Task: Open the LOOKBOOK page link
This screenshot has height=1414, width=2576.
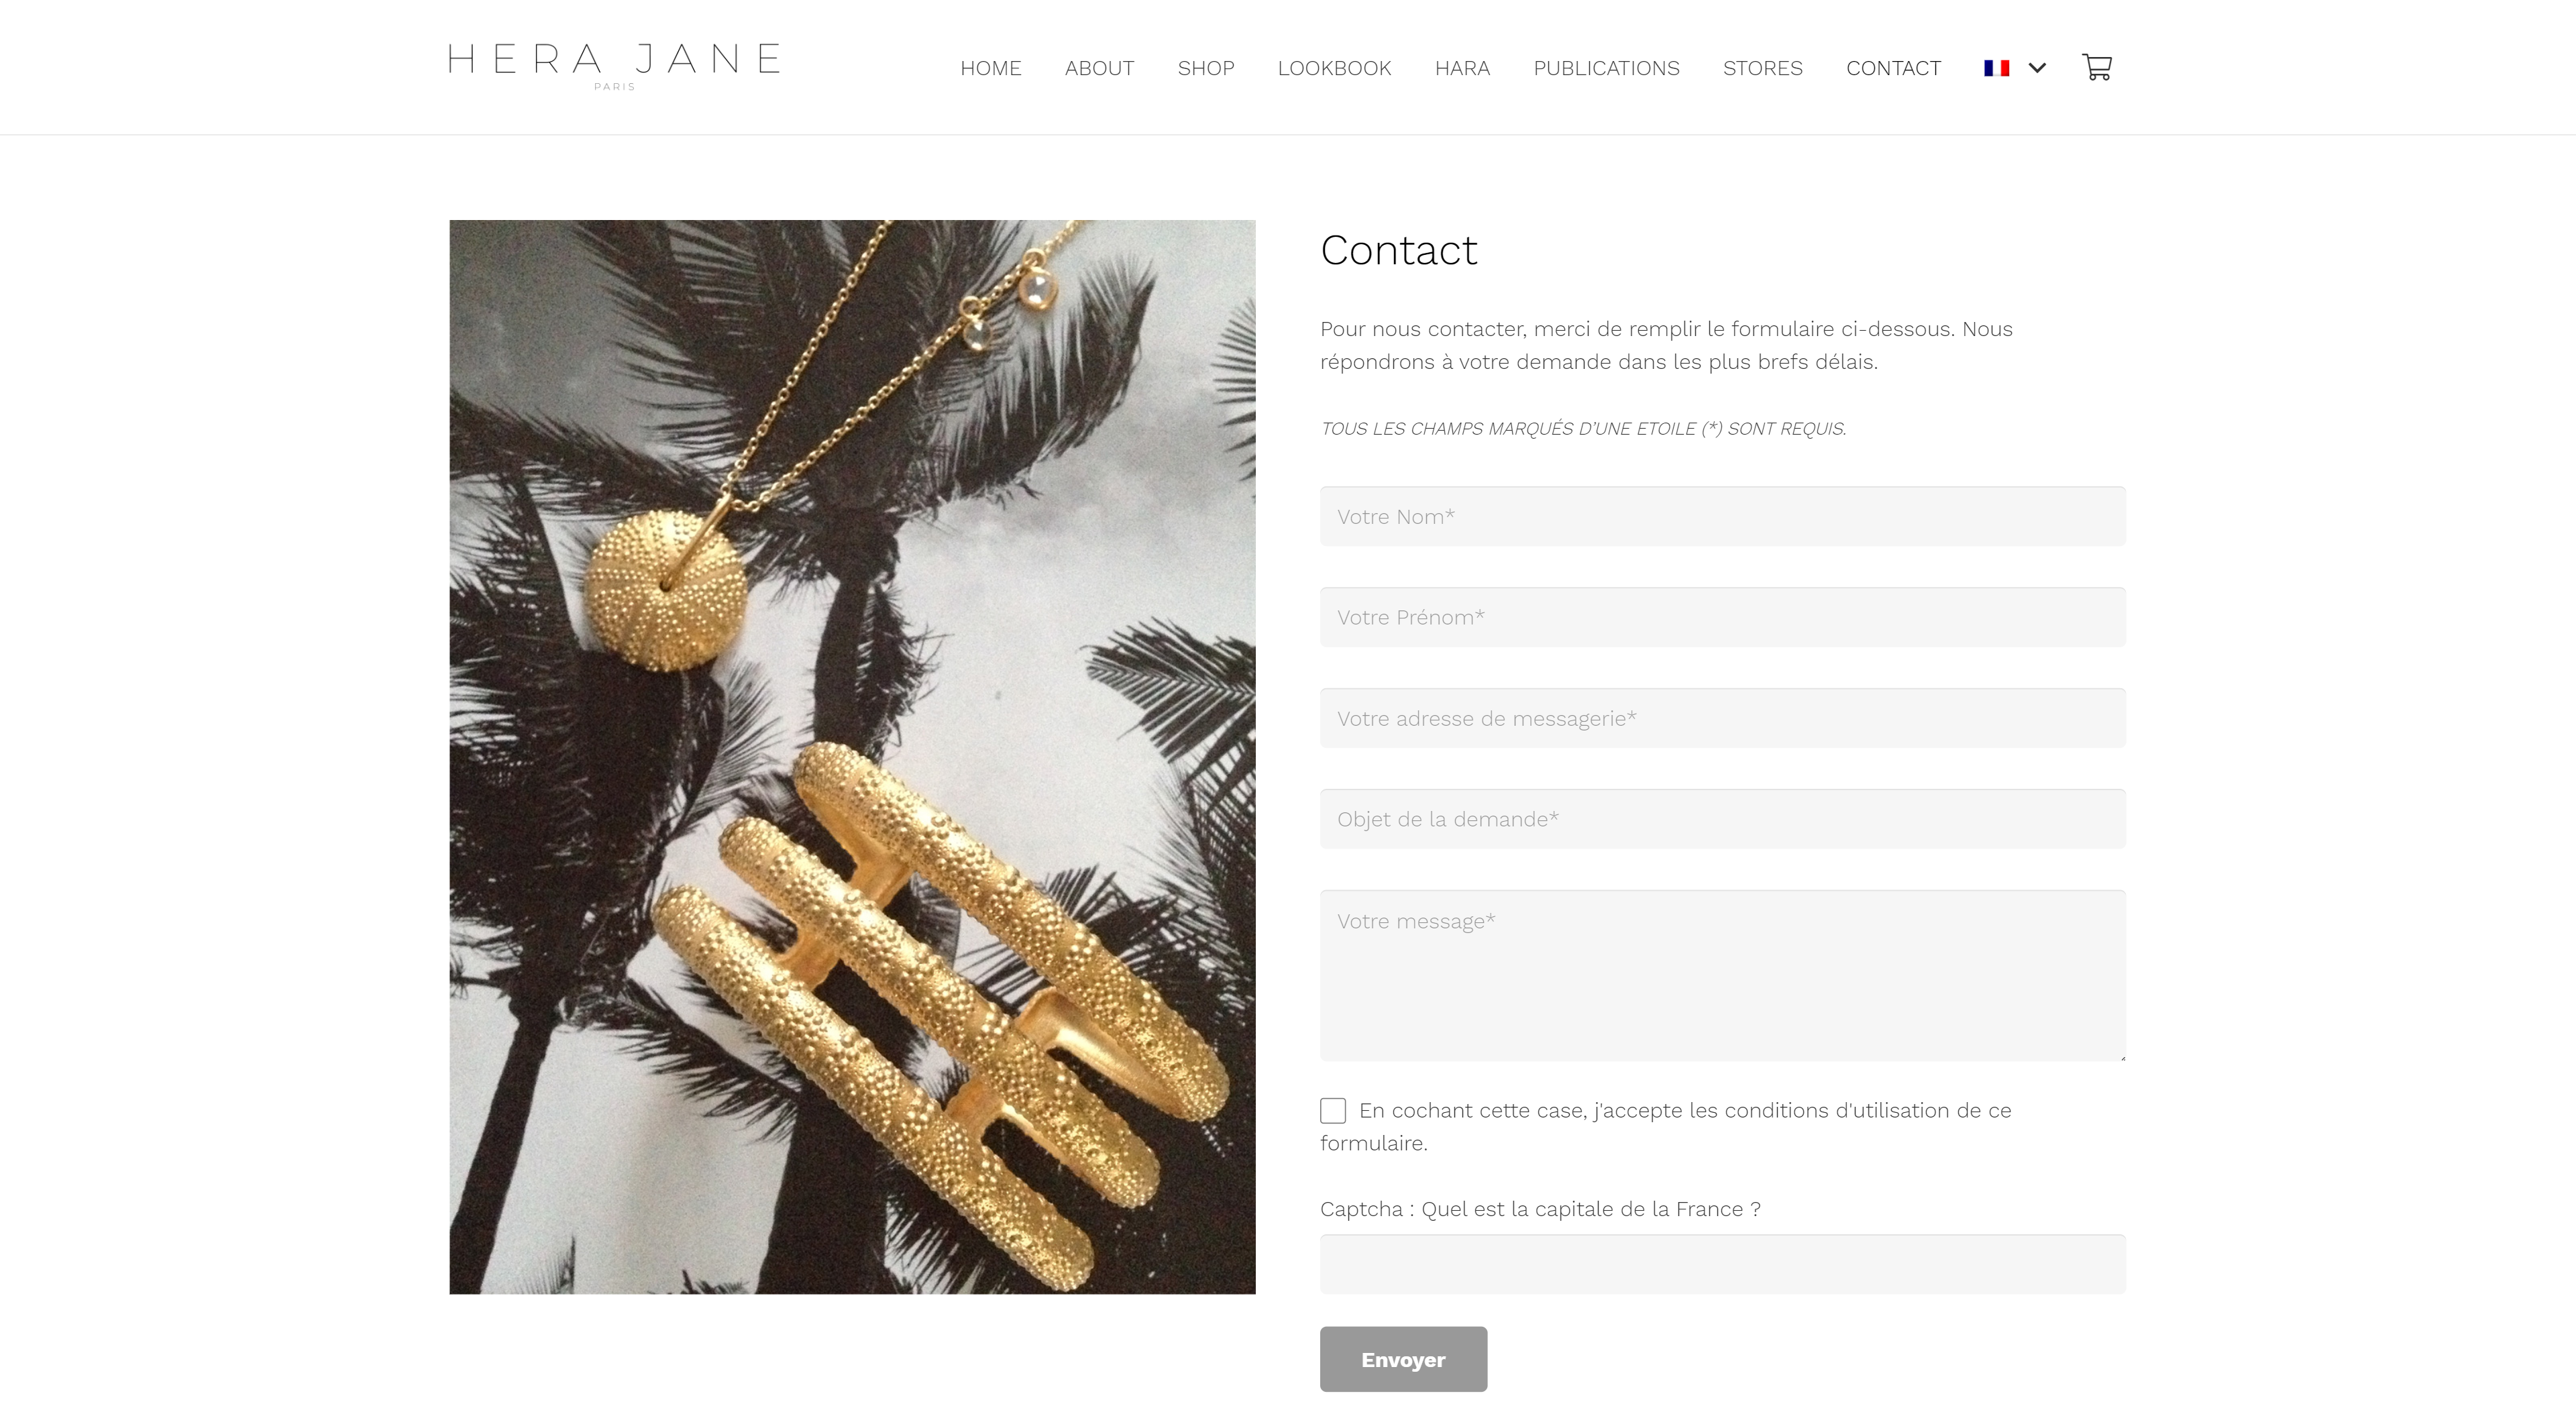Action: click(1334, 68)
